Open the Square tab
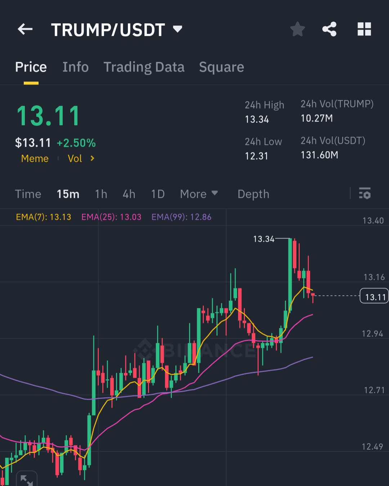The width and height of the screenshot is (389, 486). 222,67
